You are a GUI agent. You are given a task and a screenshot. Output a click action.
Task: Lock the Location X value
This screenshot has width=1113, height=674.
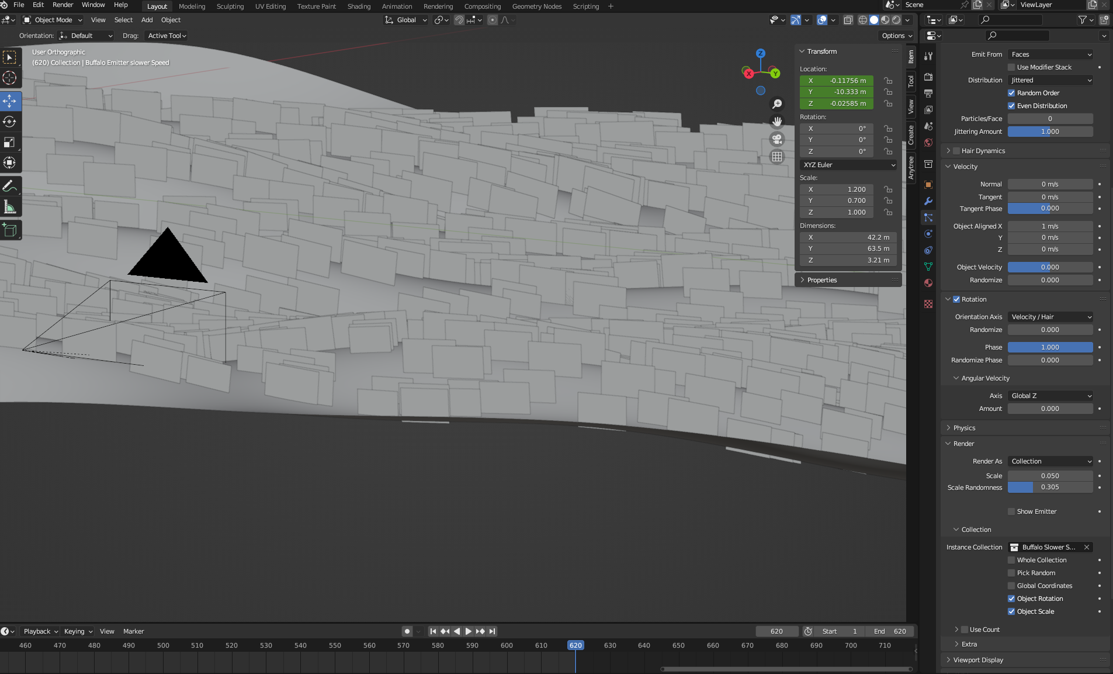coord(888,81)
